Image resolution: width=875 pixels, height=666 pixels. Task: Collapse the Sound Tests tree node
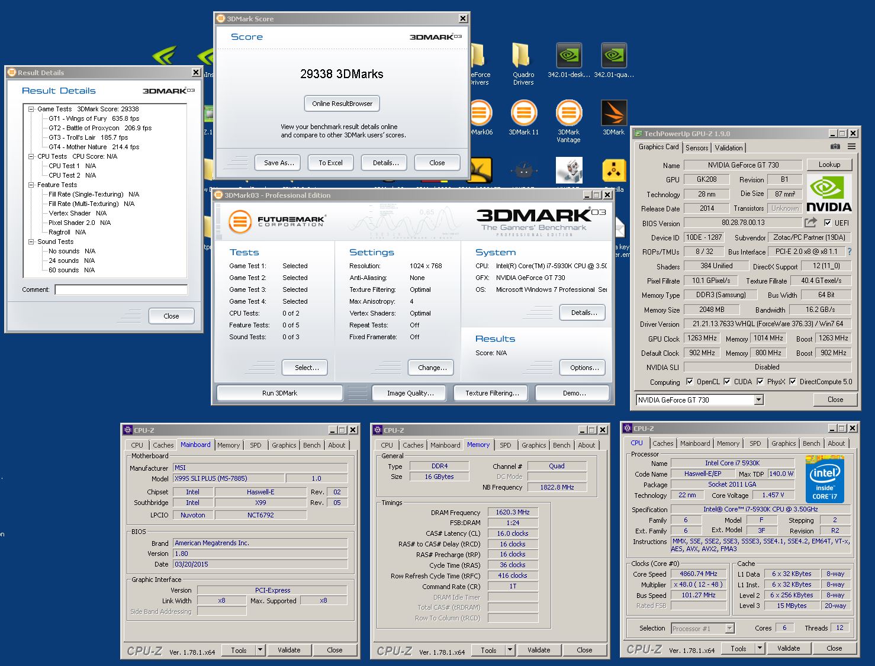(31, 242)
